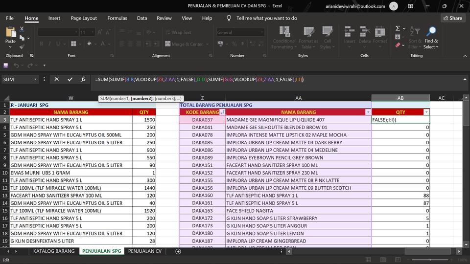
Task: Toggle Wrap Text
Action: tap(178, 32)
